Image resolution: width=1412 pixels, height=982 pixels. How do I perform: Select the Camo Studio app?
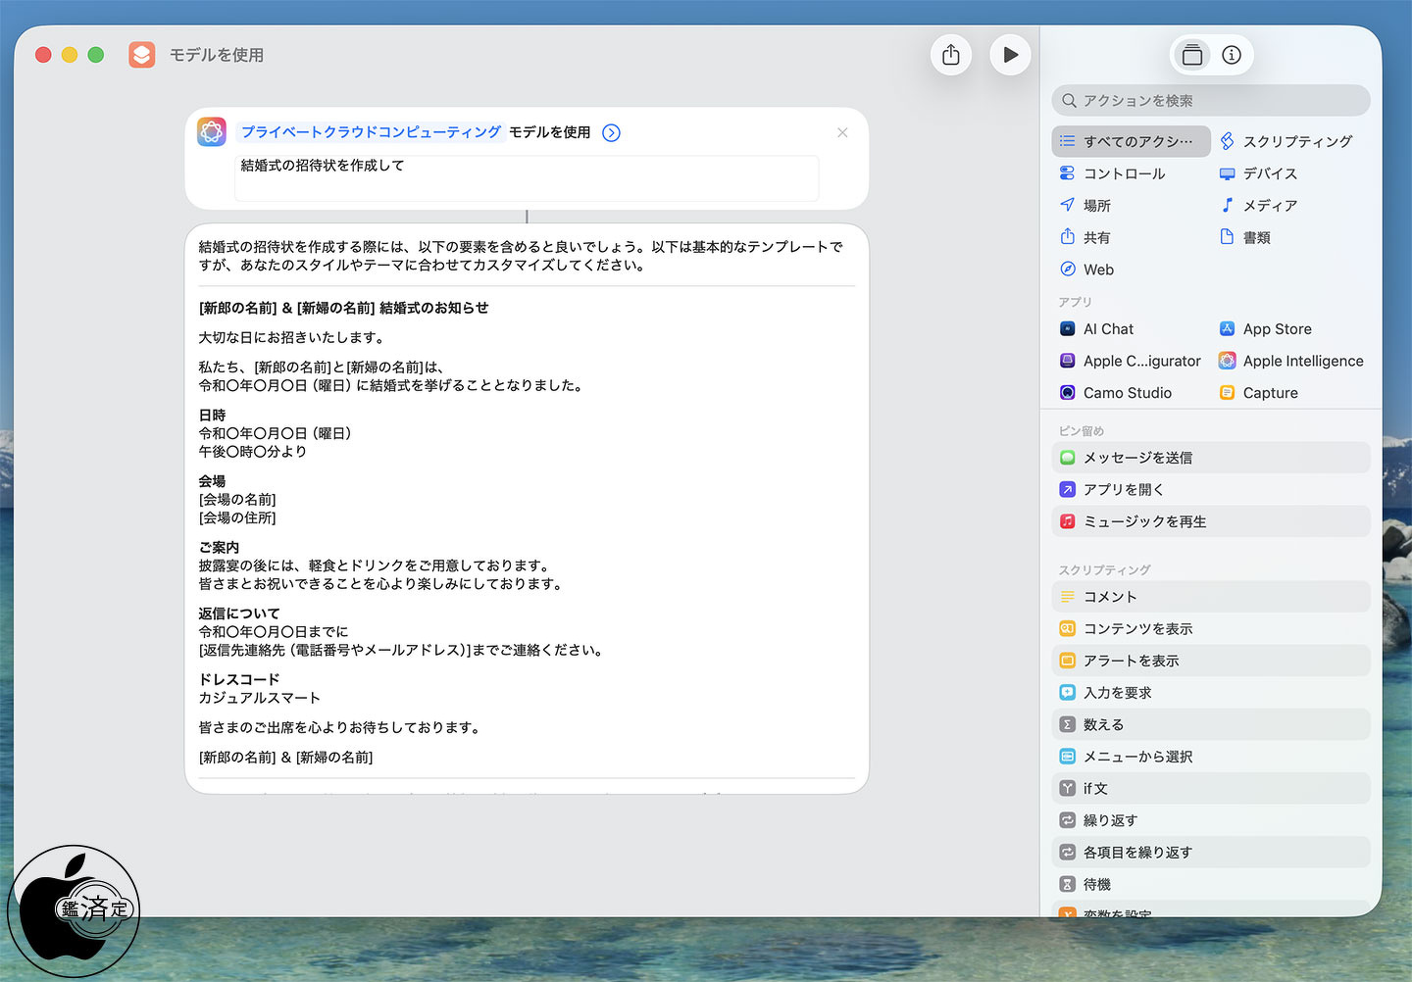point(1127,393)
